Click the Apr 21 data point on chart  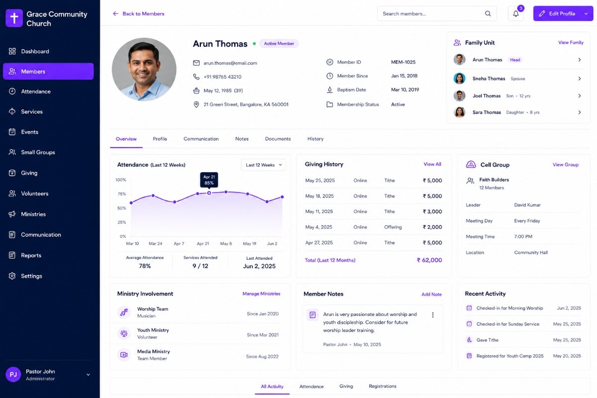[209, 193]
